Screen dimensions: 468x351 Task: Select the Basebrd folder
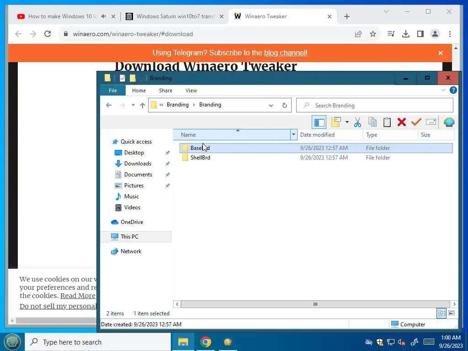[x=316, y=148]
